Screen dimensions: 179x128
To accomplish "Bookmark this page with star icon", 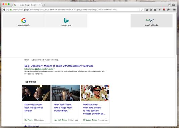I will 147,10.
